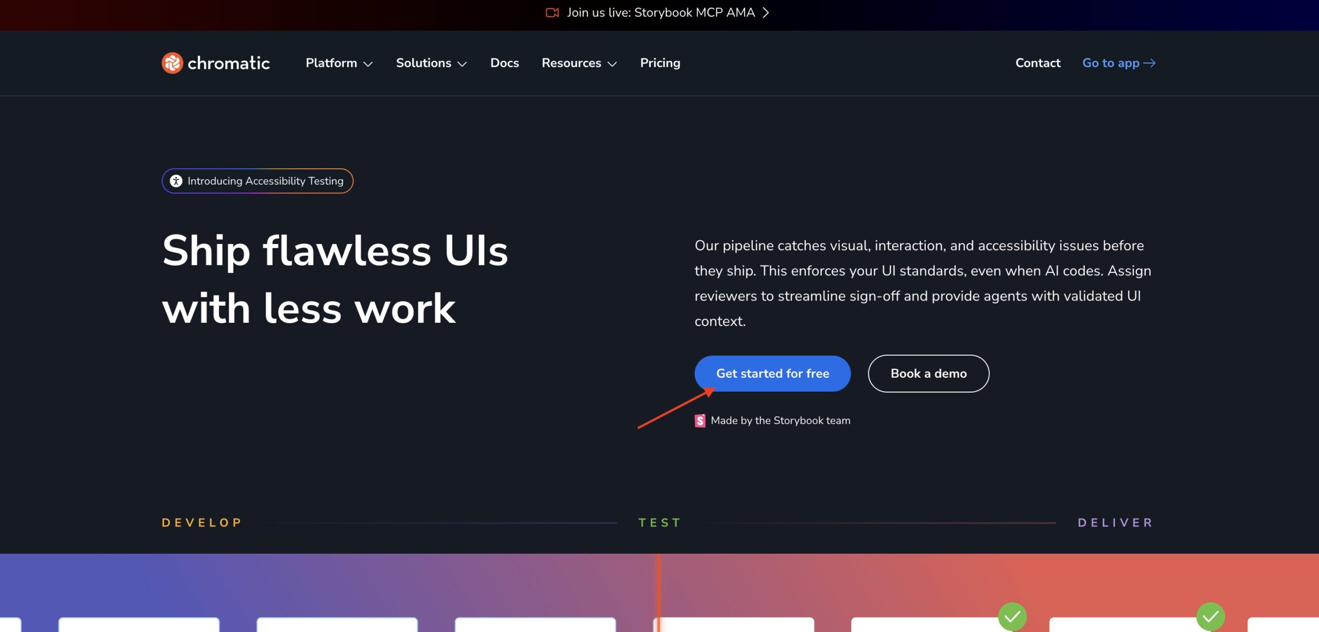Click the banner's right chevron arrow
Image resolution: width=1319 pixels, height=632 pixels.
[766, 12]
